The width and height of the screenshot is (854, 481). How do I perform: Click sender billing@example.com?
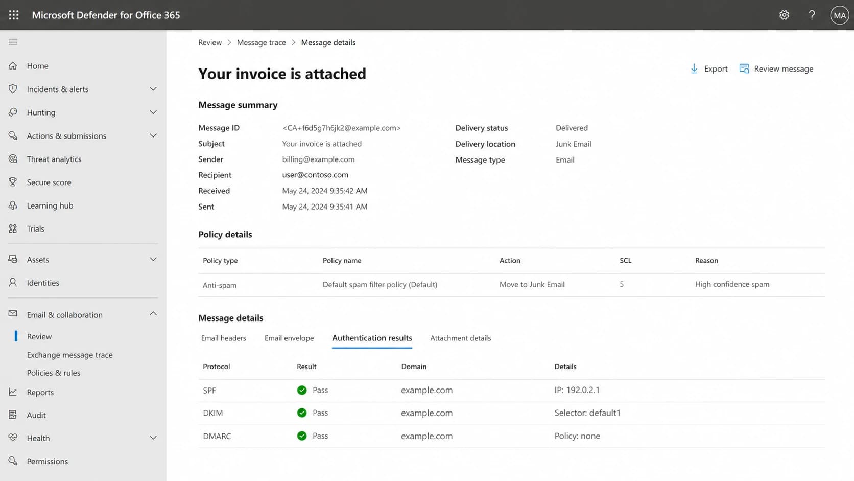(318, 159)
